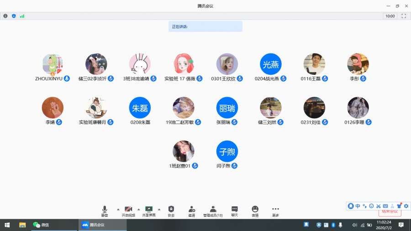This screenshot has width=411, height=231.
Task: Expand share options arrow beside 共享屏幕
Action: (x=159, y=209)
